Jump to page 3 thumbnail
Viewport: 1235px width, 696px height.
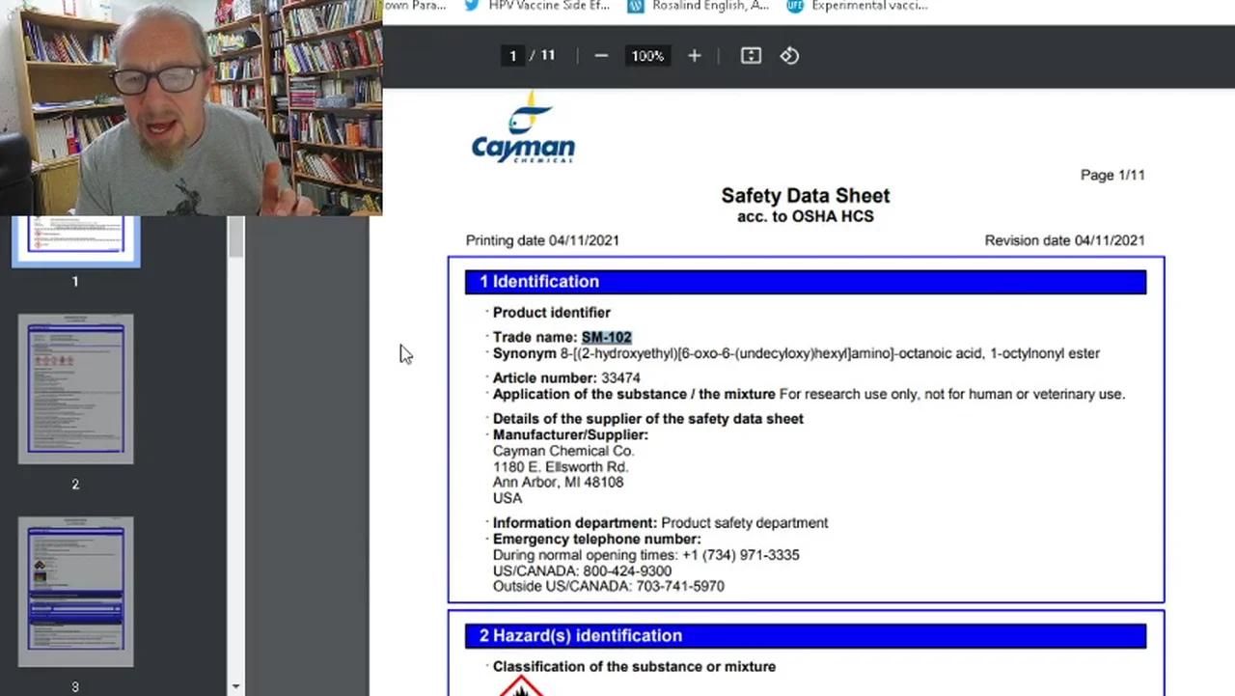[x=75, y=591]
